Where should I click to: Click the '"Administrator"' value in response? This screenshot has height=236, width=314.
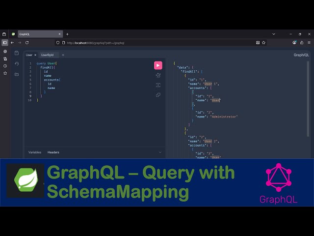tap(224, 117)
